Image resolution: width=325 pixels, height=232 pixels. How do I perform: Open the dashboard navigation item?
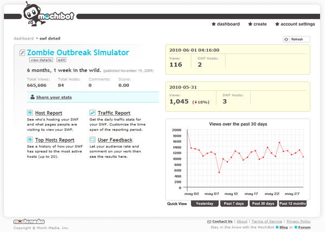pos(228,24)
